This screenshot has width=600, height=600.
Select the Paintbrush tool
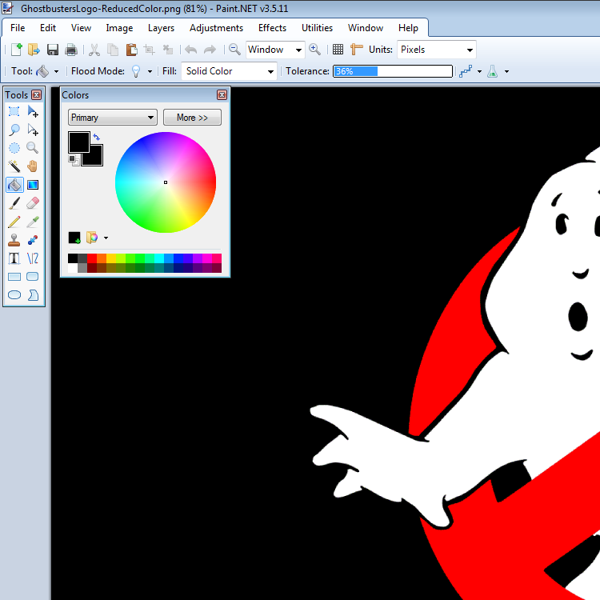click(x=14, y=203)
